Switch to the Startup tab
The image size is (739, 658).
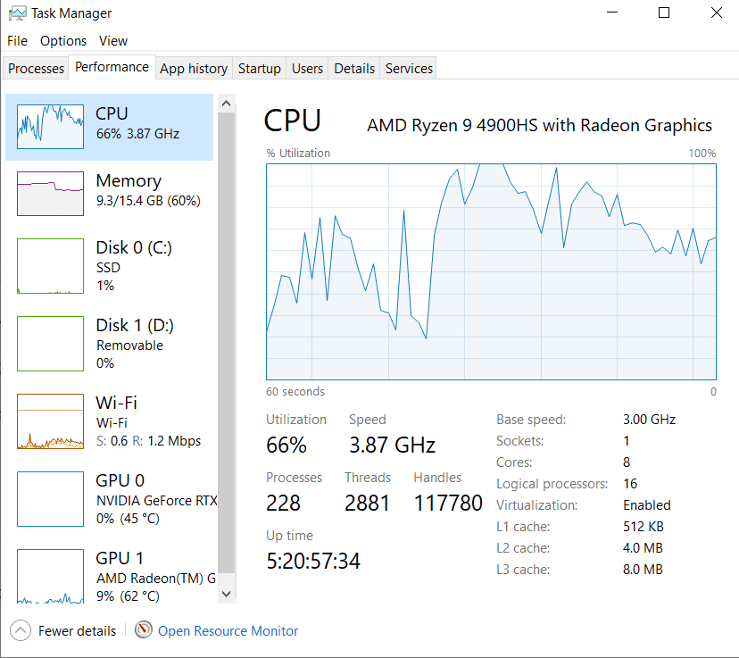point(260,69)
